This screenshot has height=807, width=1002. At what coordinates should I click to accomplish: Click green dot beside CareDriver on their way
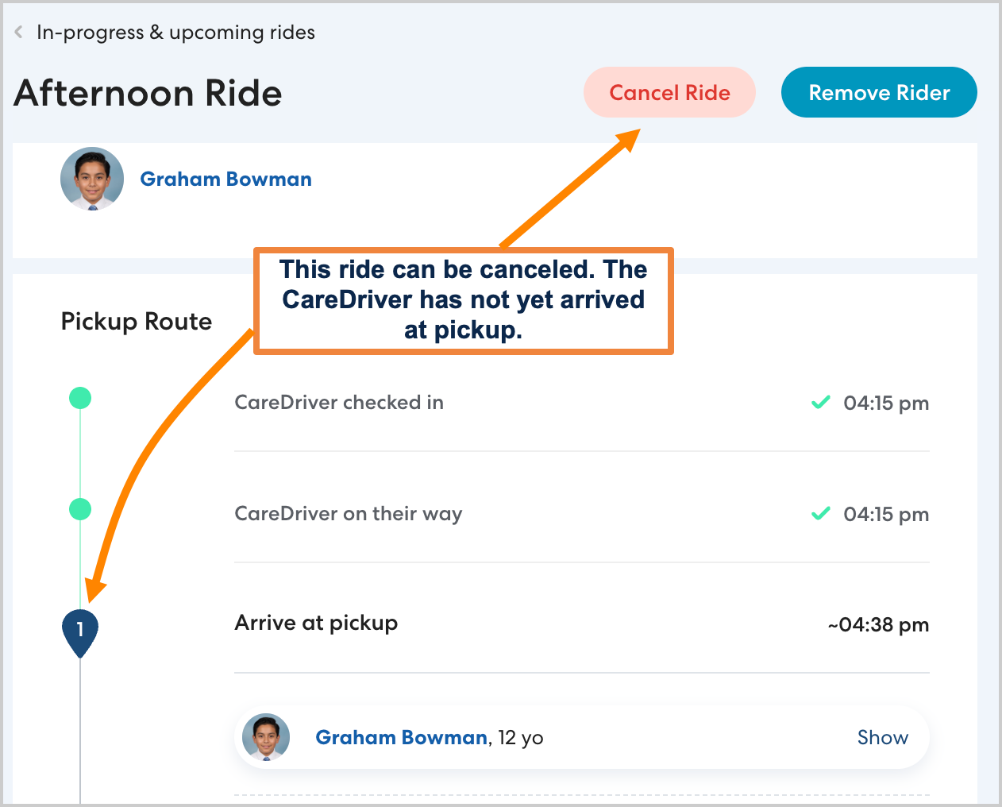tap(80, 509)
